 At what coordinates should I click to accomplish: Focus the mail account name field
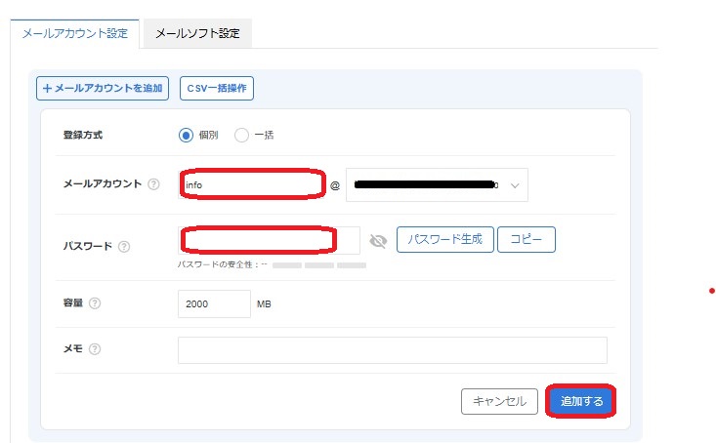tap(252, 183)
